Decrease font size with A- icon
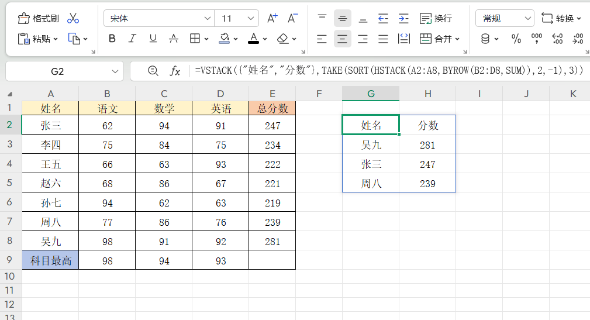Screen dimensions: 590x320 click(x=294, y=18)
